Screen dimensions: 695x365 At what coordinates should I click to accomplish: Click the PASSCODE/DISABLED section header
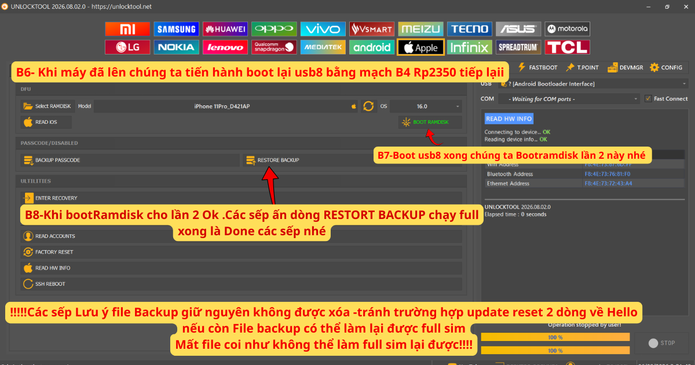(49, 143)
